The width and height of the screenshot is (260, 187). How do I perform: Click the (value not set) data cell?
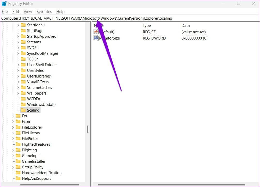(x=193, y=32)
